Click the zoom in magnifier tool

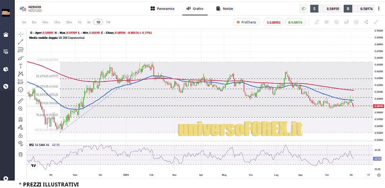pyautogui.click(x=21, y=108)
